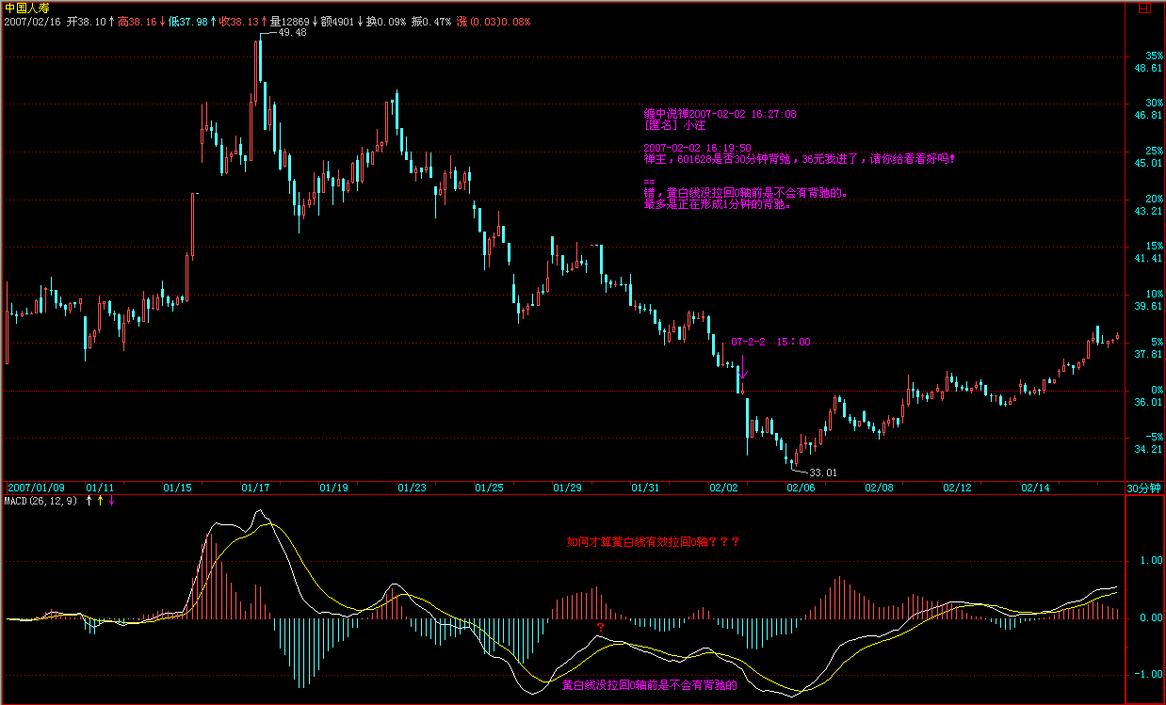This screenshot has height=705, width=1166.
Task: Click the magenta down arrow beside MACD label
Action: [112, 501]
